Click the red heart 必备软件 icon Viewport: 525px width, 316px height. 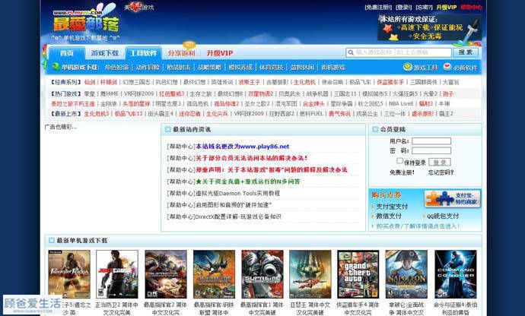[447, 67]
